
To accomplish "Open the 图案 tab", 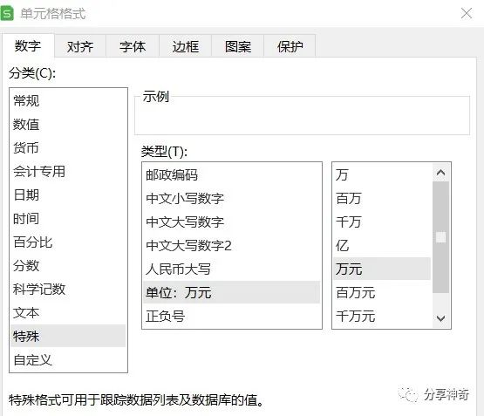I will click(238, 46).
